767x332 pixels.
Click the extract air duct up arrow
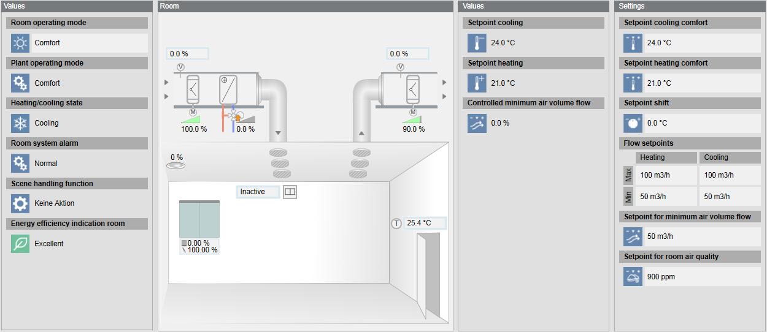tap(361, 133)
